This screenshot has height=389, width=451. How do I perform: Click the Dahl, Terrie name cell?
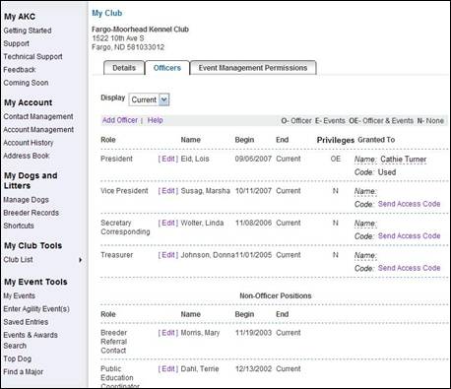200,369
